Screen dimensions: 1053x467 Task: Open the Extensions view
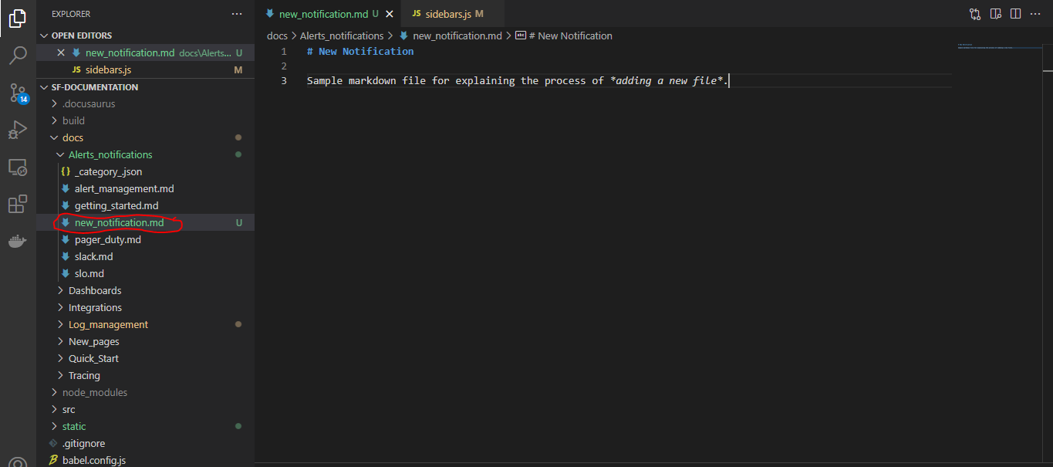coord(17,204)
